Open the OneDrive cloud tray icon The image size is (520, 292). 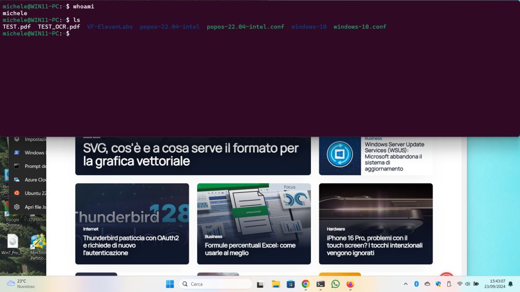tap(427, 284)
